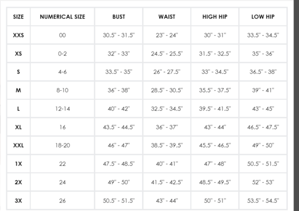Select the LOW HIP column header
The width and height of the screenshot is (299, 211).
[x=263, y=17]
